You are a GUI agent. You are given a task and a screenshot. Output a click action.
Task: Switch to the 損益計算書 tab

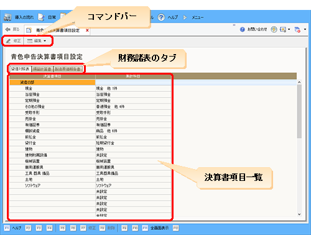(42, 69)
